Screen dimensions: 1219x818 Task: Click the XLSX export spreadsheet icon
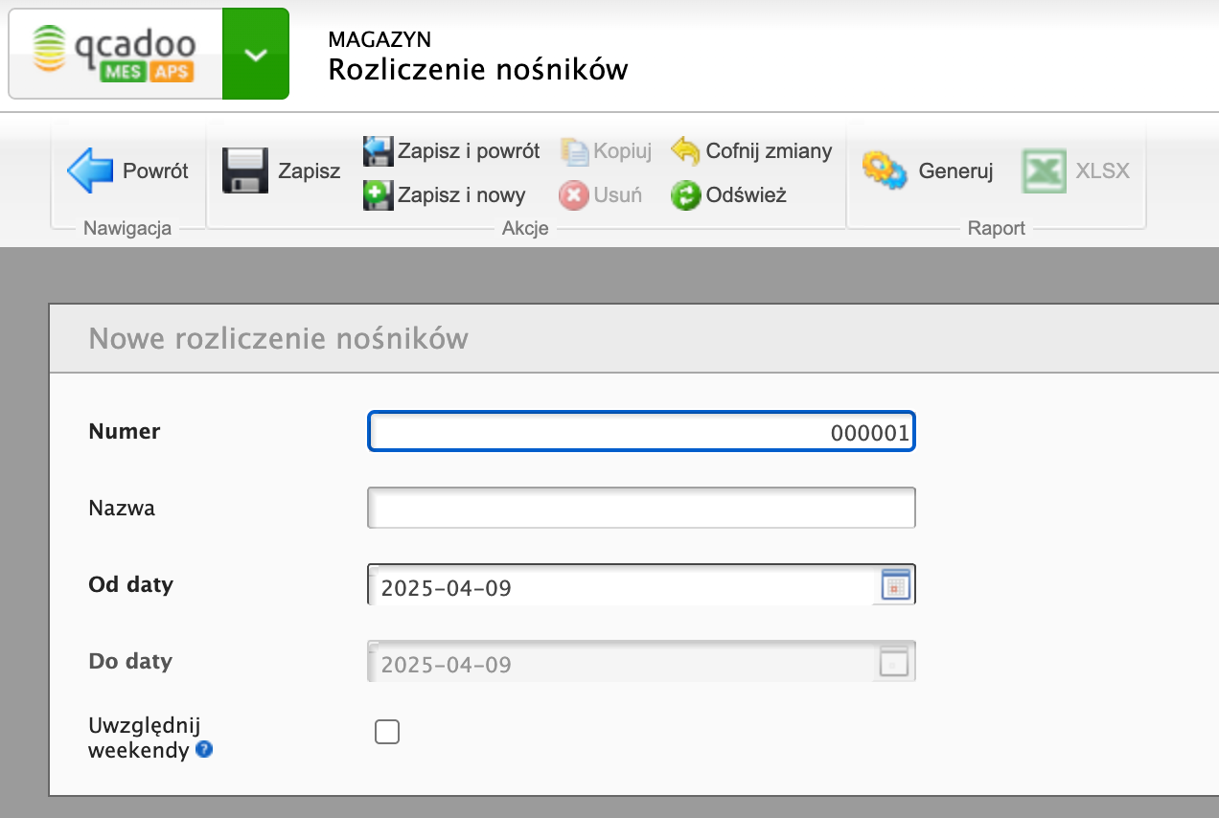click(1044, 171)
